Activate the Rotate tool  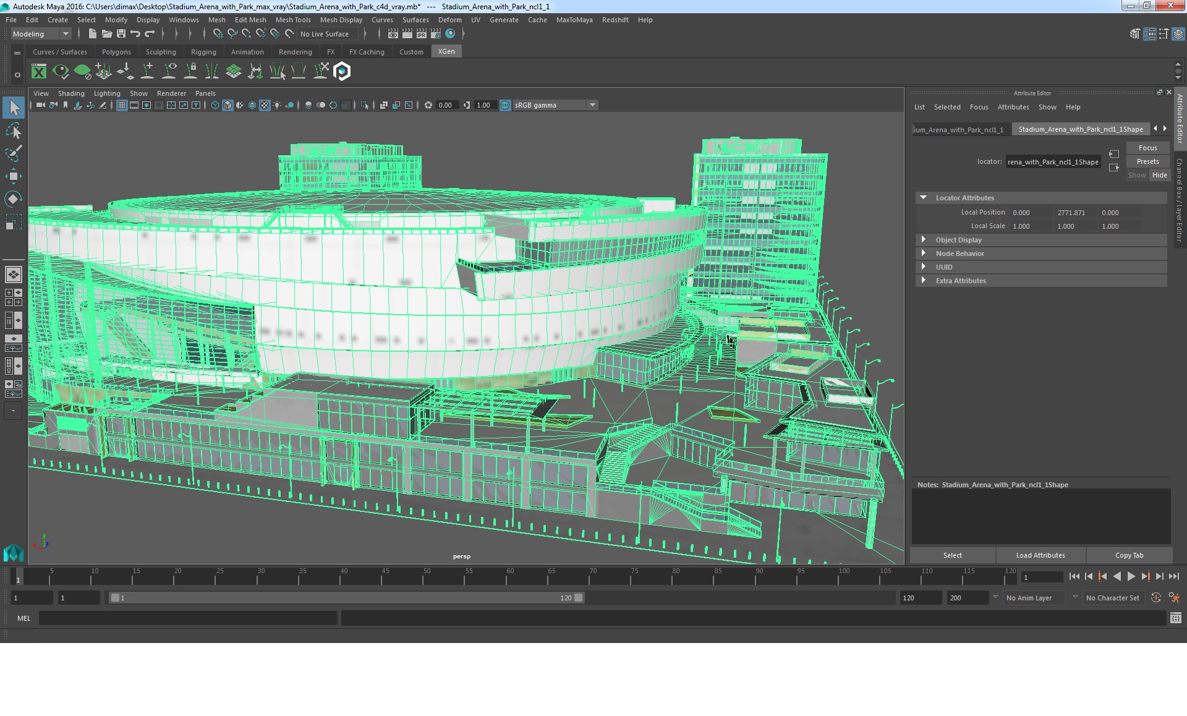13,198
